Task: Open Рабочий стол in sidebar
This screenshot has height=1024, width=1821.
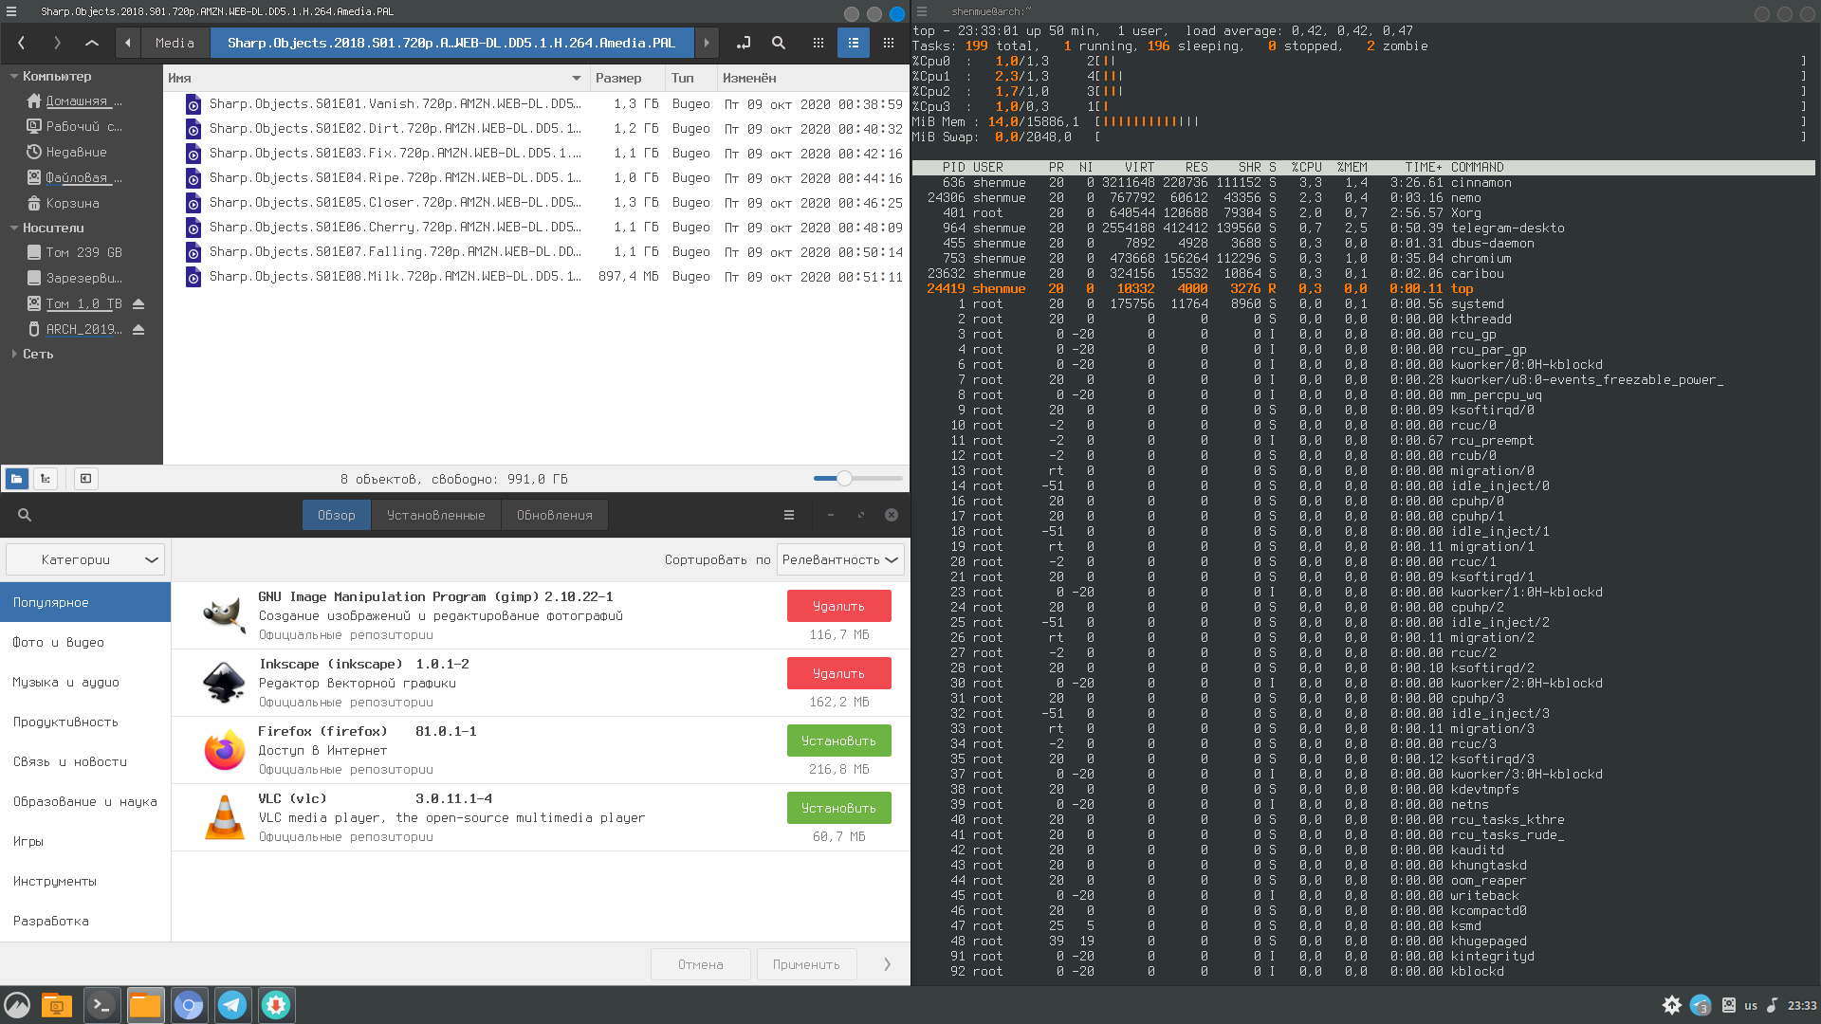Action: point(82,127)
